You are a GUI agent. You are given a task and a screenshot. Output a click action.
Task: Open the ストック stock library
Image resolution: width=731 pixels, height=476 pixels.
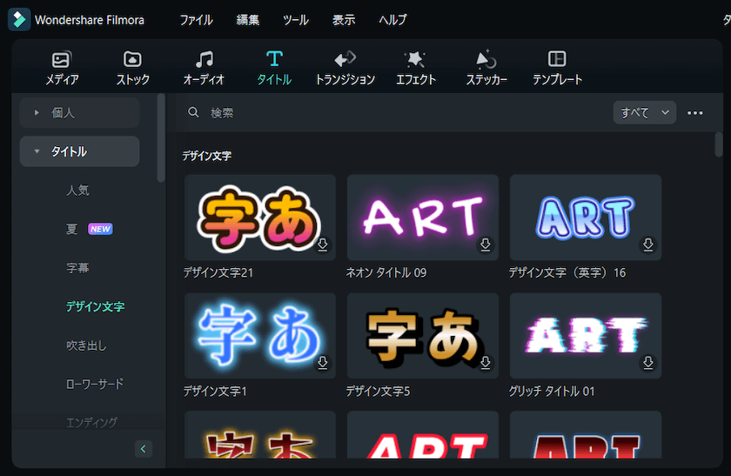click(132, 68)
